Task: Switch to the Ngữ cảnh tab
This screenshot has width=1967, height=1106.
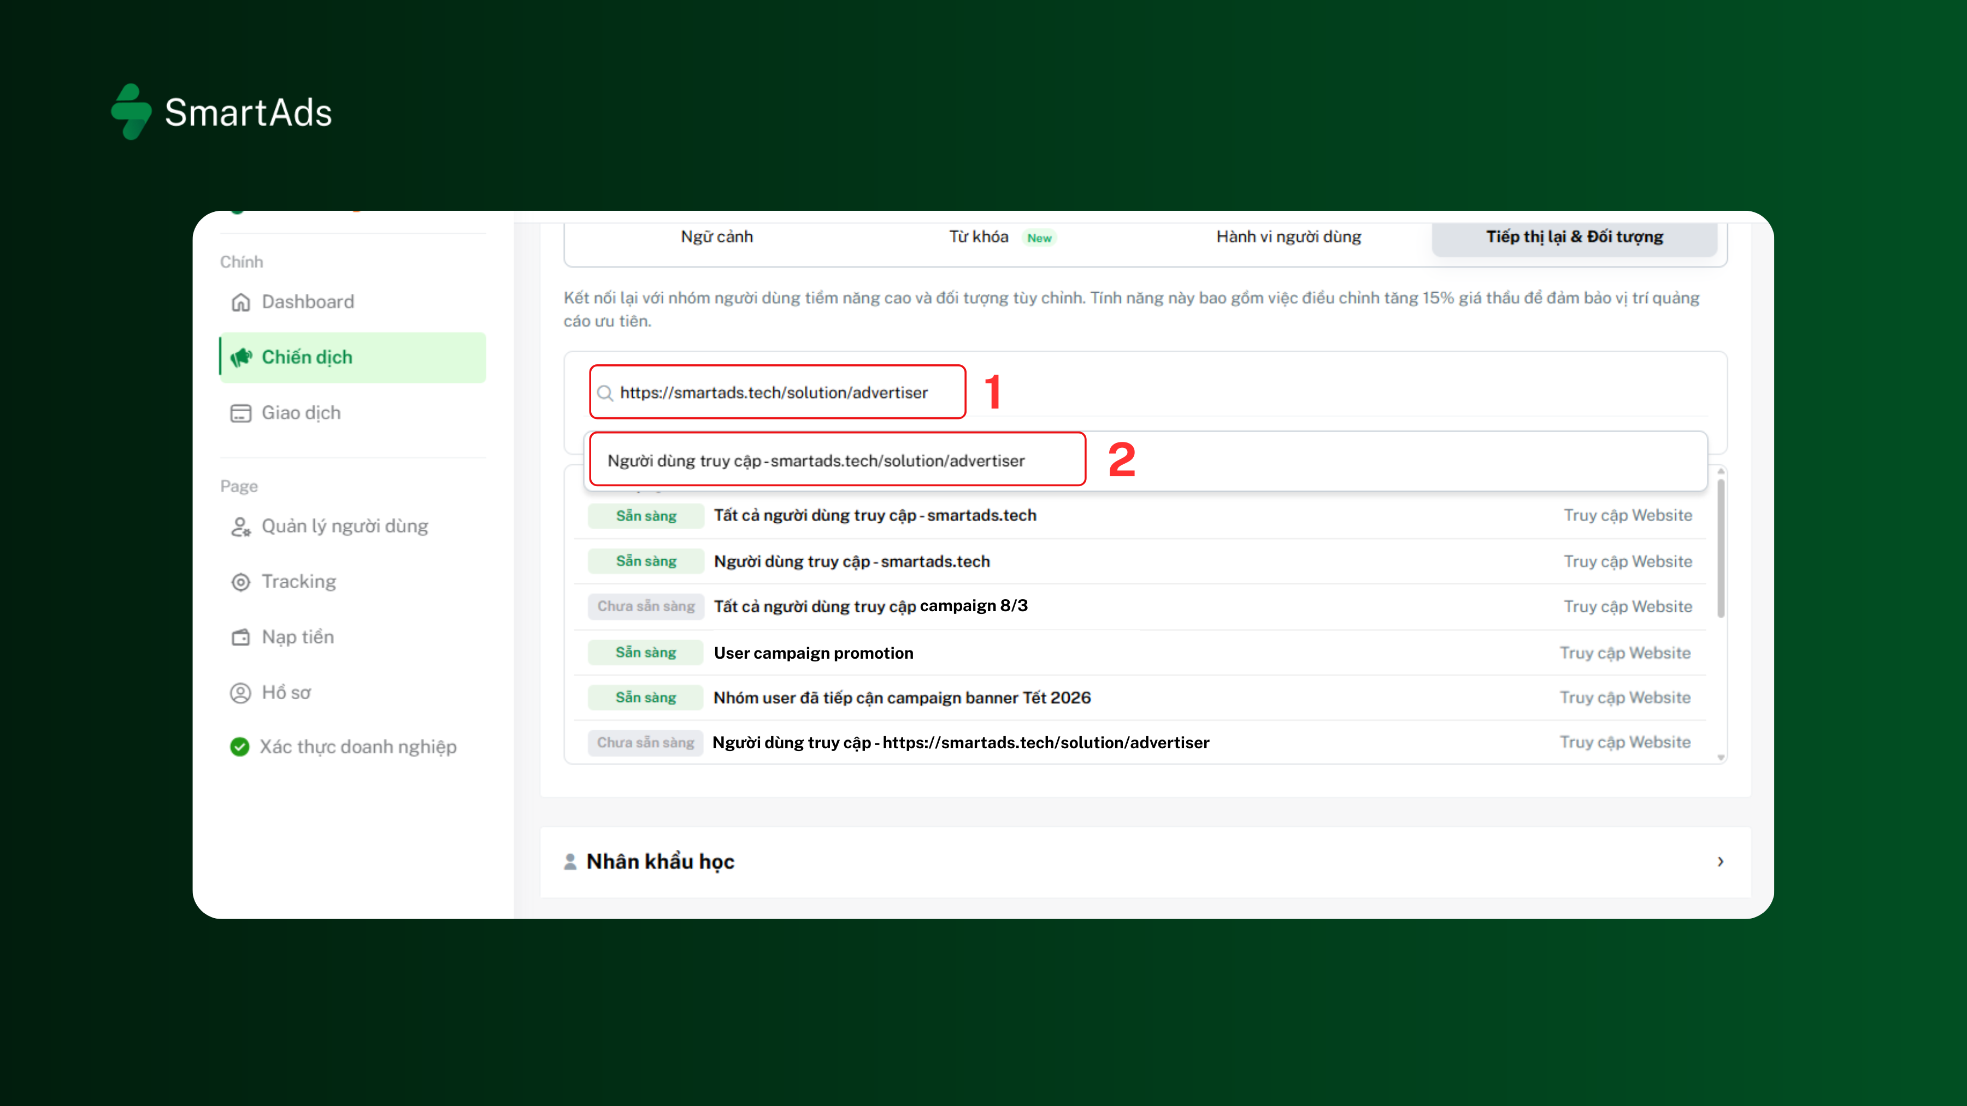Action: pos(716,236)
